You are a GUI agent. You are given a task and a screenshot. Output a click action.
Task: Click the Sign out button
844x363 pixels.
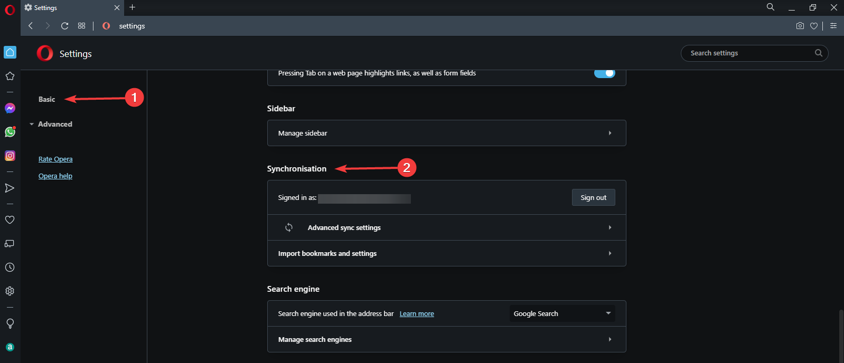[x=593, y=197]
